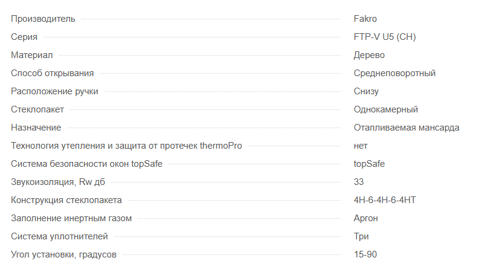This screenshot has height=275, width=491.
Task: Select the thermoPro technology label
Action: tap(126, 146)
